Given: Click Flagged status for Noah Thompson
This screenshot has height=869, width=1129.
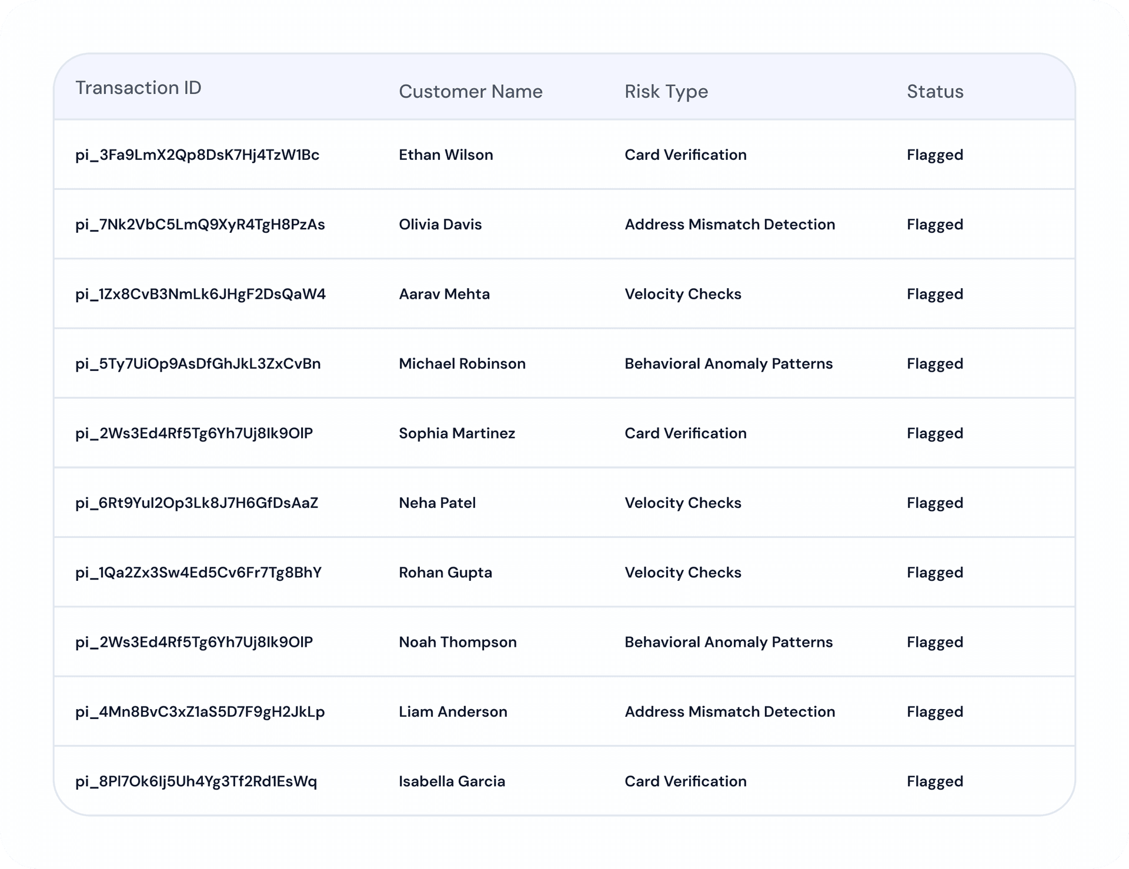Looking at the screenshot, I should [x=935, y=642].
